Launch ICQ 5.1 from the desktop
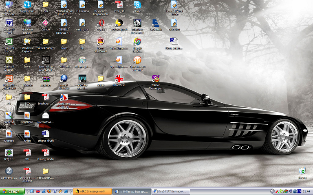The height and width of the screenshot is (195, 313). click(9, 153)
